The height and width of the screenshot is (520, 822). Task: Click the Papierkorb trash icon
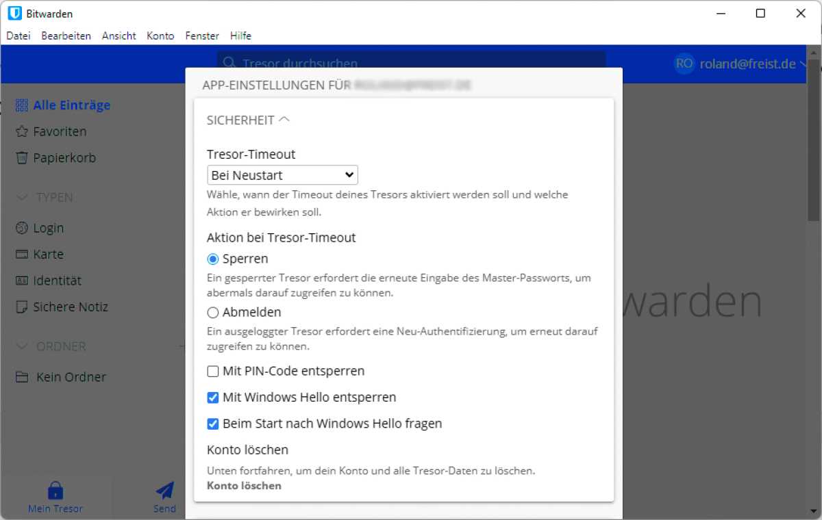(22, 158)
